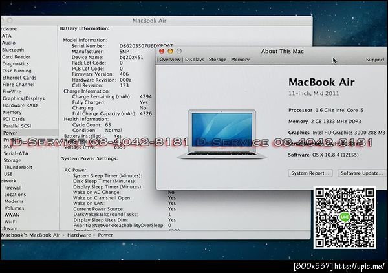Select WWAN in the sidebar
Viewport: 388px width, 273px height.
click(x=12, y=215)
